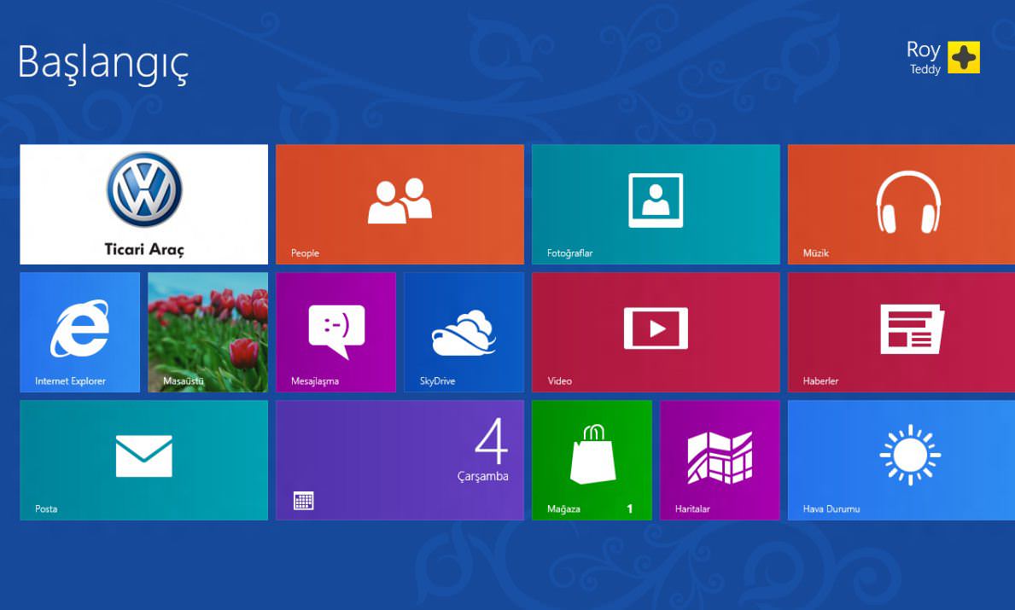Open the Hava Durumu weather tile

point(901,460)
